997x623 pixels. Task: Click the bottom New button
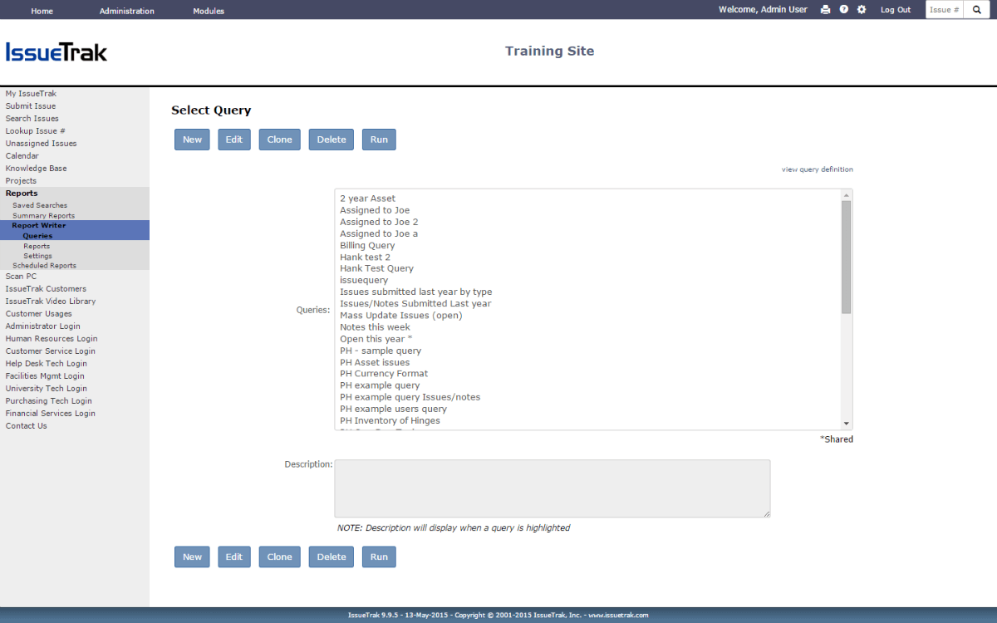tap(192, 557)
